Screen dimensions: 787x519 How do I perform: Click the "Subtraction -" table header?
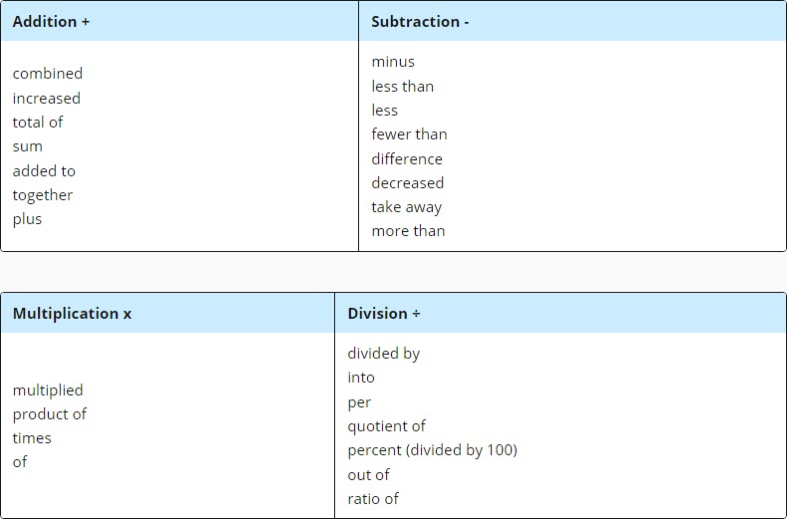(x=420, y=21)
